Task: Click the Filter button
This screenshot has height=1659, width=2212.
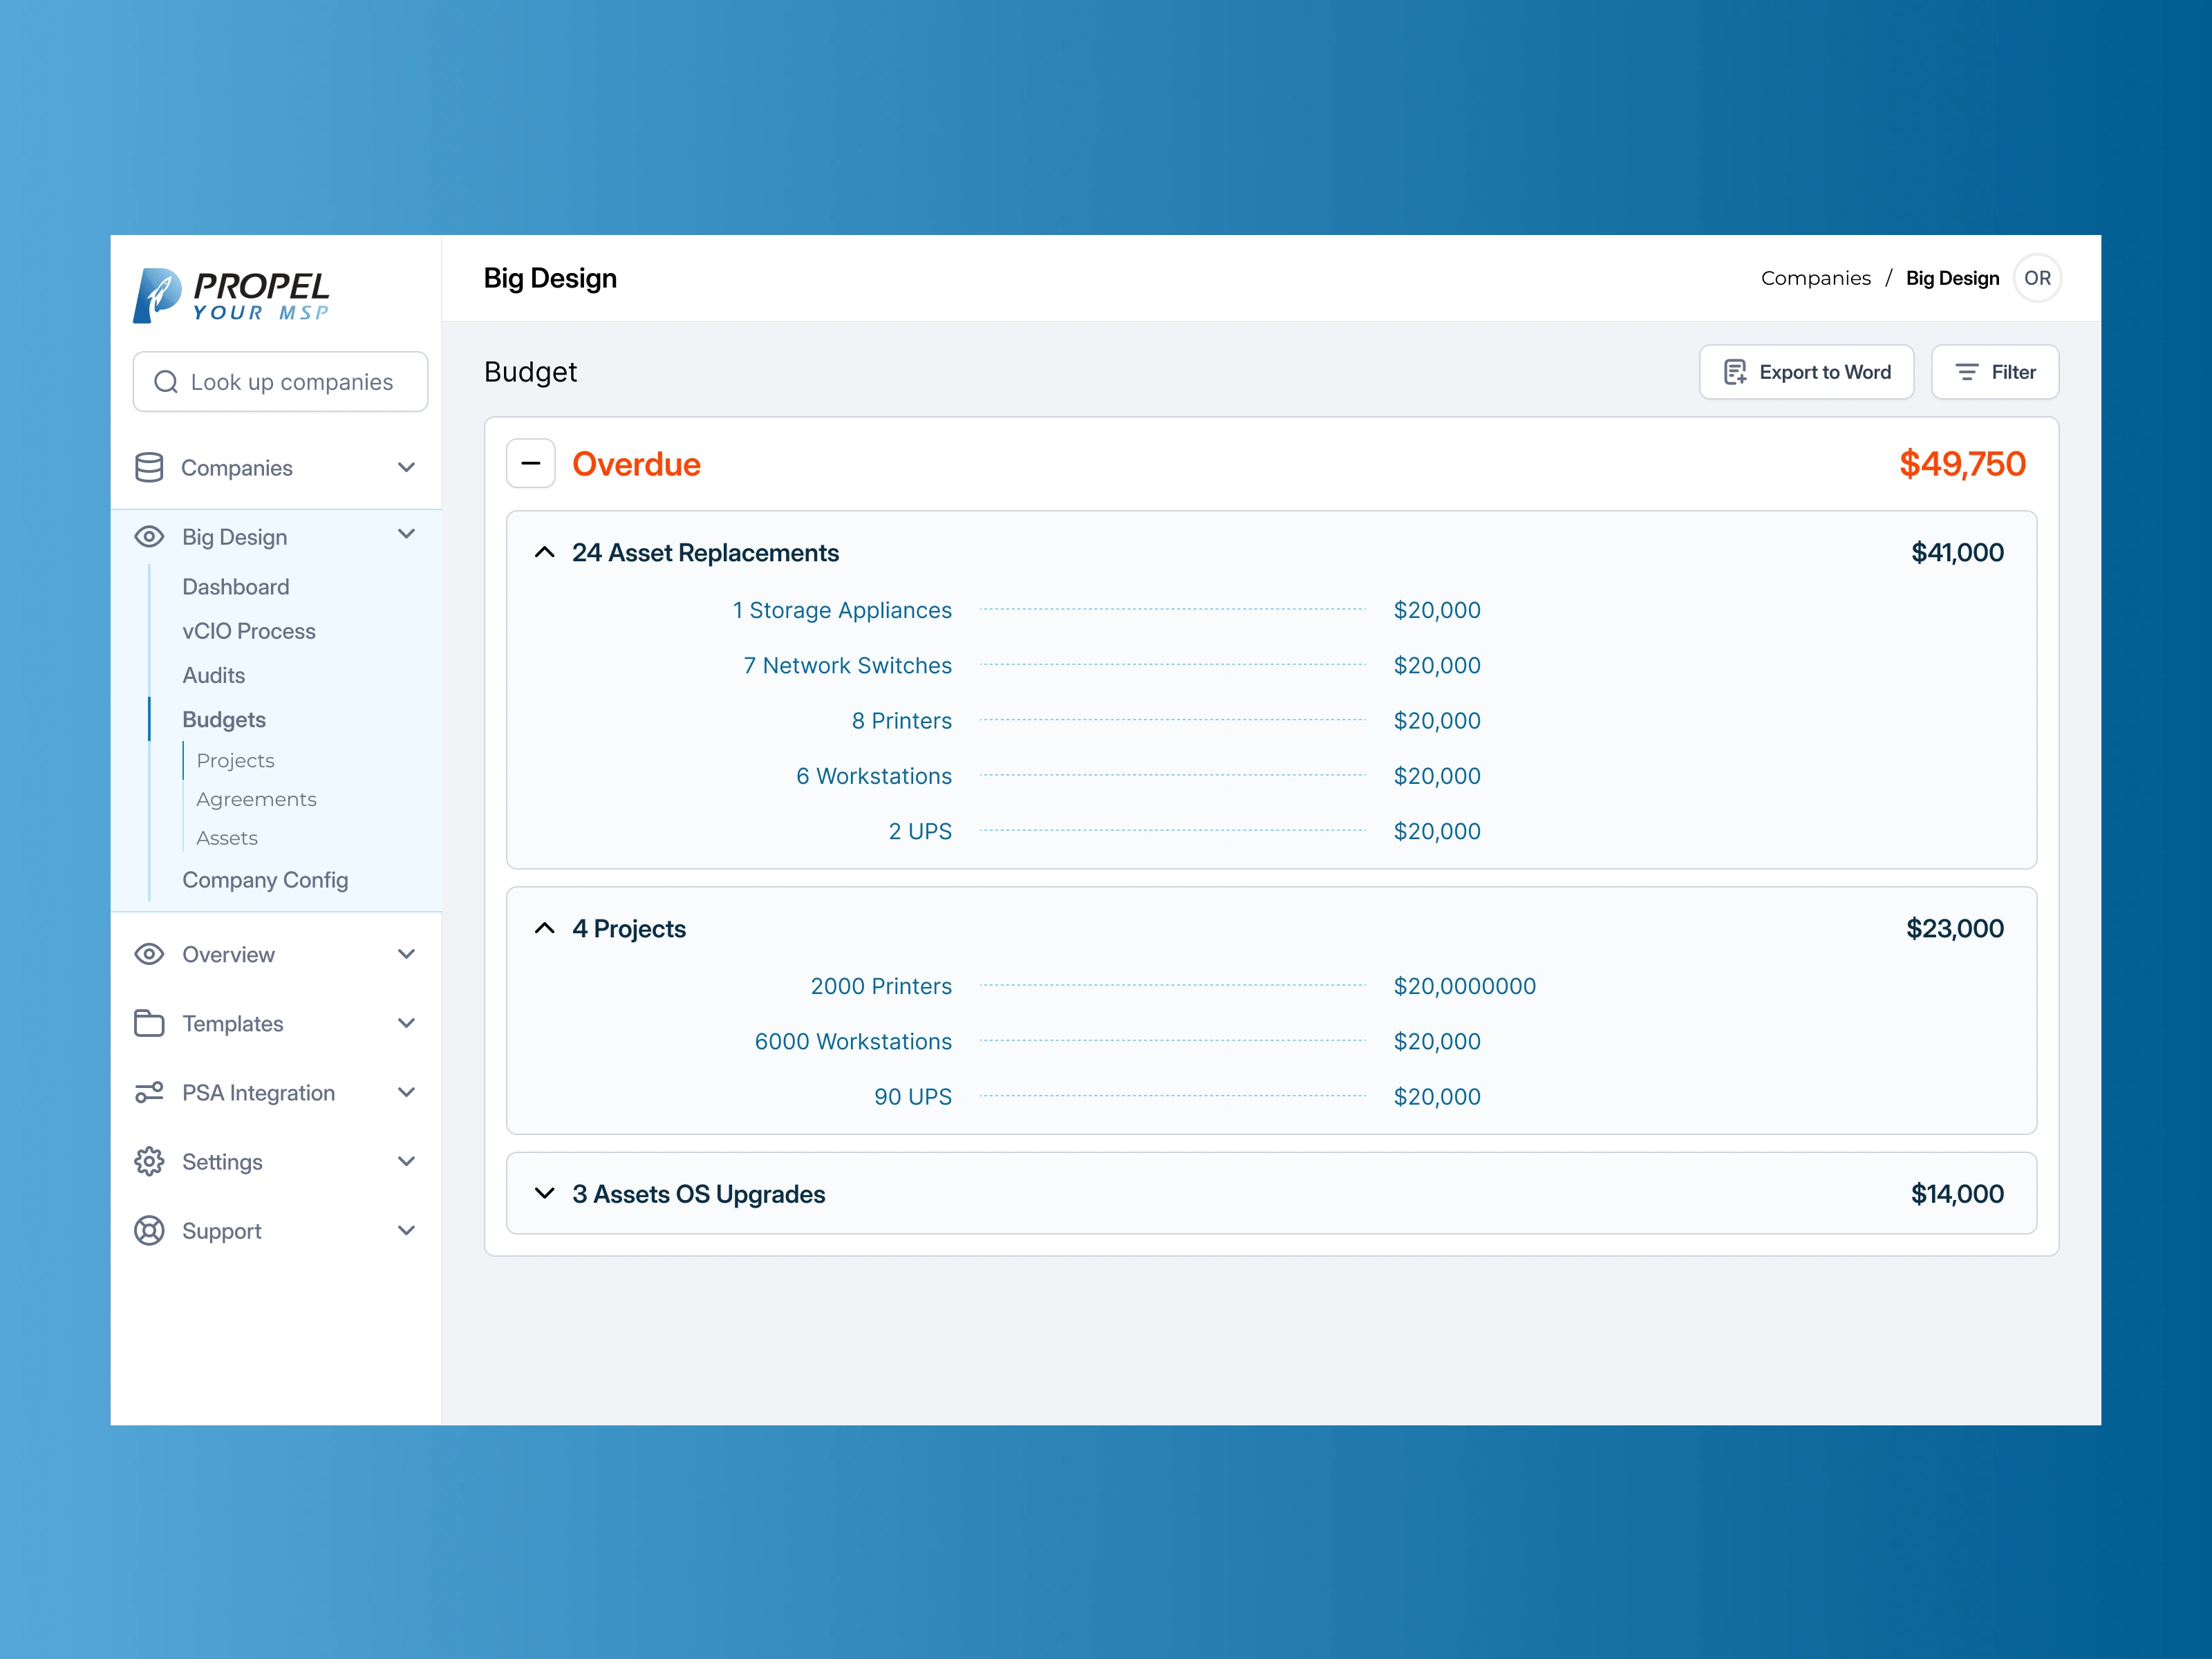Action: pos(1995,372)
